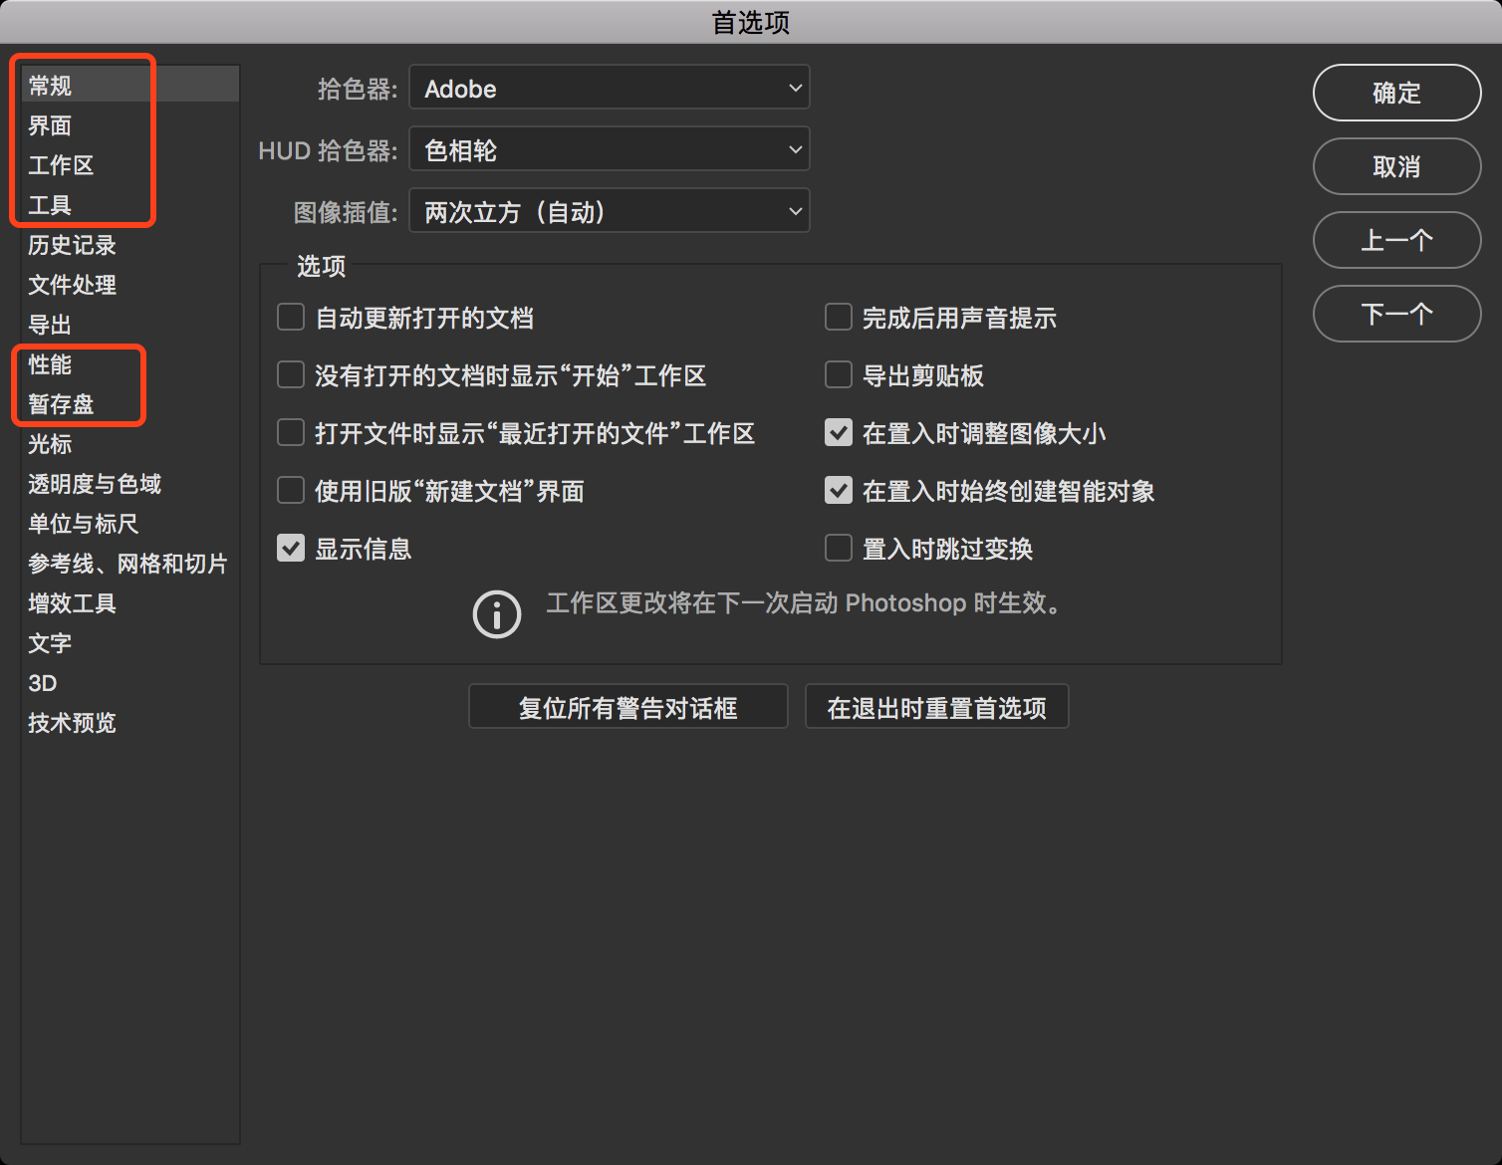1502x1165 pixels.
Task: Enable 使用旧版"新建文档"界面 checkbox
Action: click(x=291, y=491)
